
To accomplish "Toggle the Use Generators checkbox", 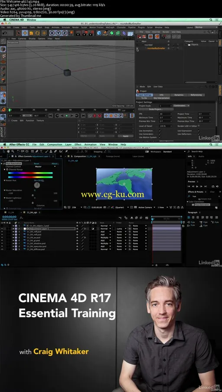I will click(x=160, y=134).
